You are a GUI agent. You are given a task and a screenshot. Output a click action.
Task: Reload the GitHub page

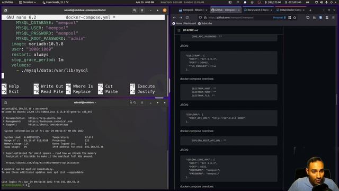point(187,18)
